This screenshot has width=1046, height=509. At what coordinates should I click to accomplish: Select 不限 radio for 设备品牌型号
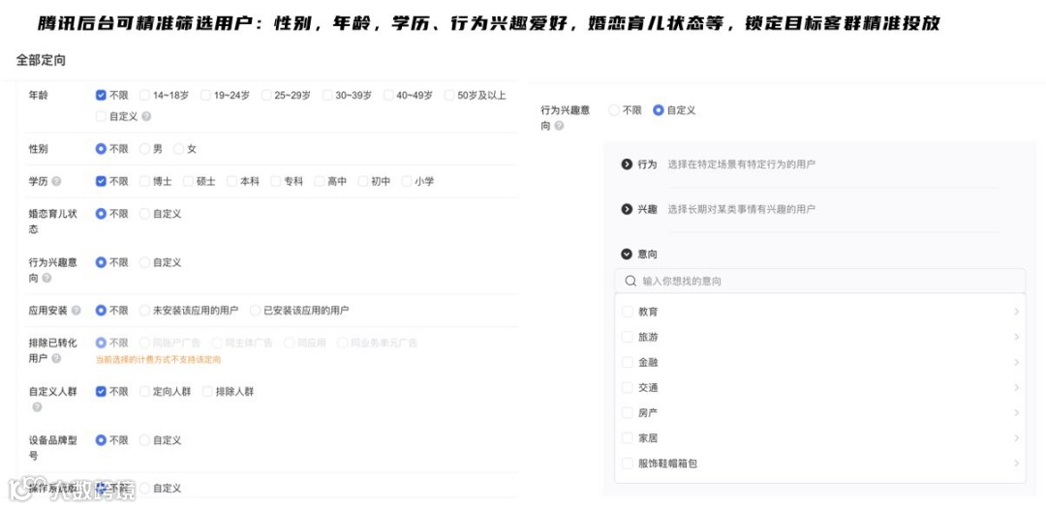(101, 440)
